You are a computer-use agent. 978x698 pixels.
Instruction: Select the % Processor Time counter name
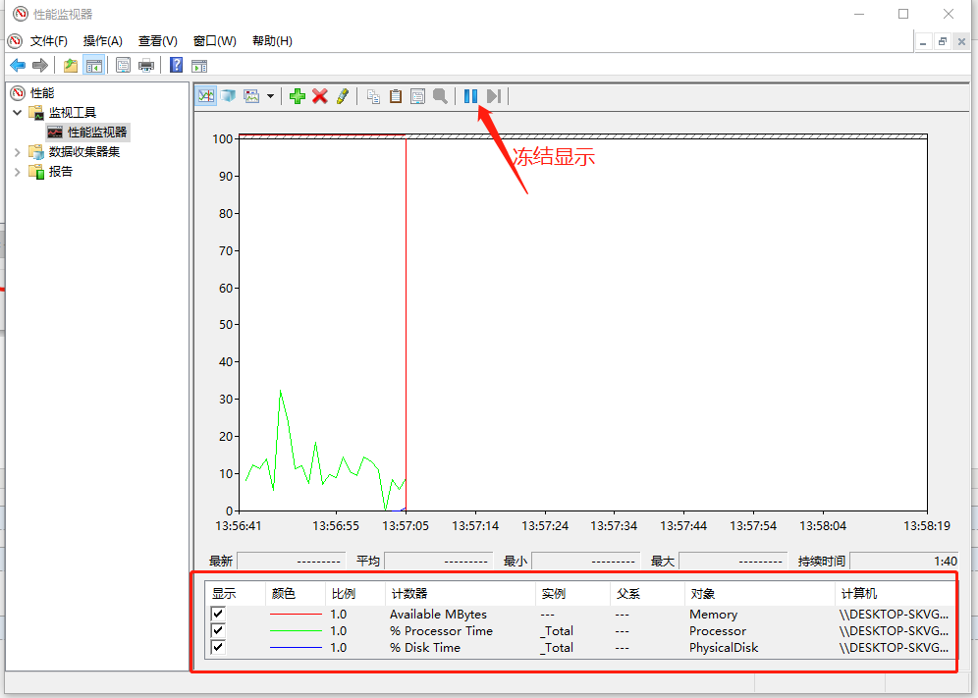[x=441, y=631]
